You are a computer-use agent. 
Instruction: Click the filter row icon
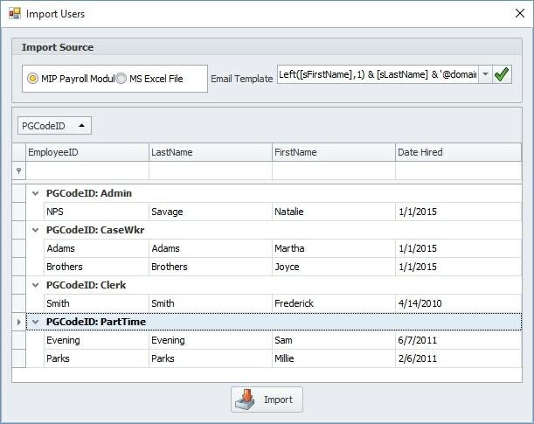(19, 171)
